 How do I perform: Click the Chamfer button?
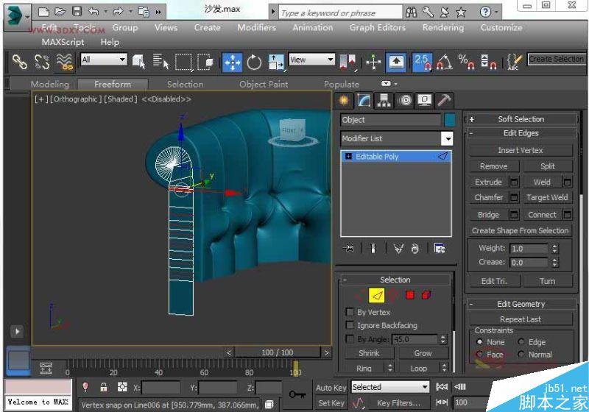[488, 197]
